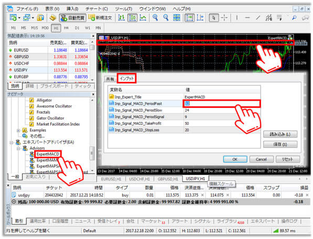
Task: Click the Inp_Signal_MACD_PeriodFast value field
Action: [x=222, y=104]
